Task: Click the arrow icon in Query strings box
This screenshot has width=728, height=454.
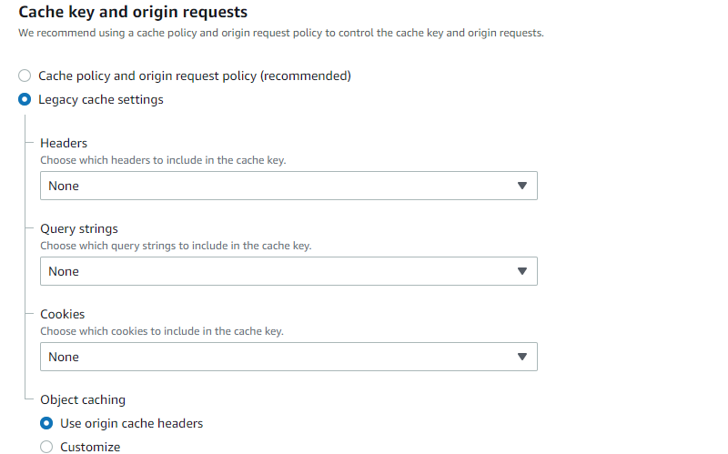Action: pyautogui.click(x=521, y=271)
